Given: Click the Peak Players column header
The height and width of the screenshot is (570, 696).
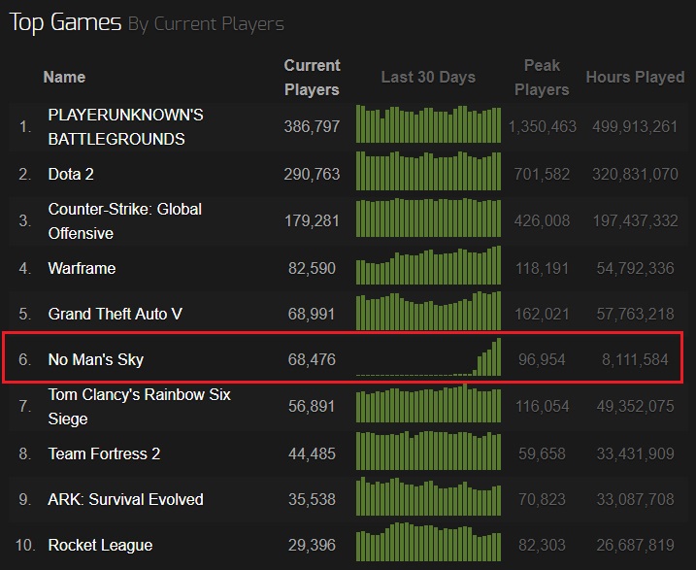Looking at the screenshot, I should click(542, 78).
